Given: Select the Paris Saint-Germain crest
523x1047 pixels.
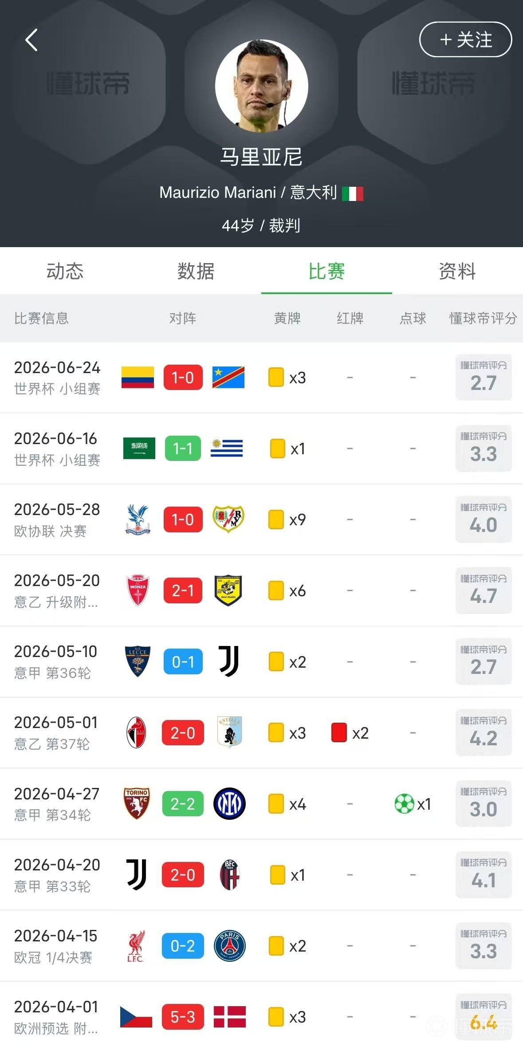Looking at the screenshot, I should tap(229, 945).
